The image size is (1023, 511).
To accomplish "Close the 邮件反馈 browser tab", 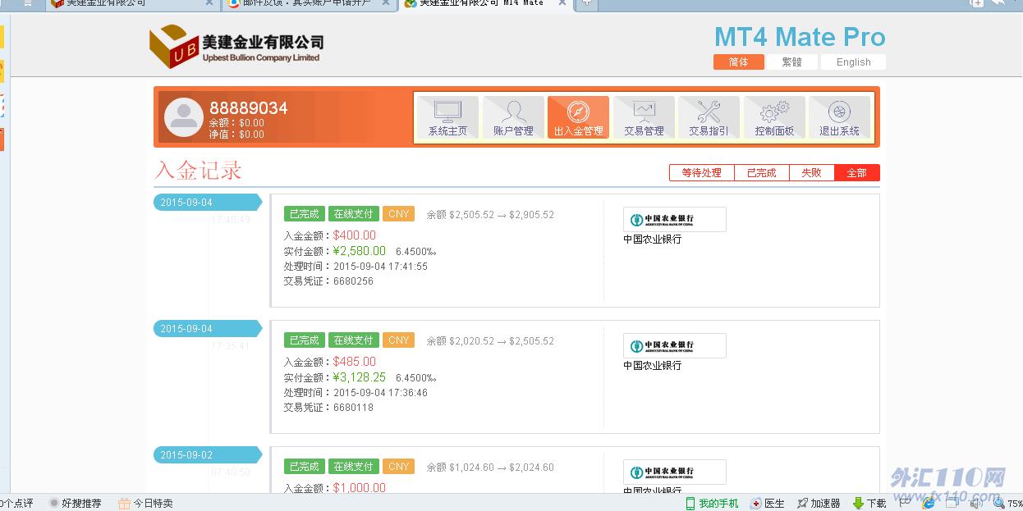I will pos(386,3).
